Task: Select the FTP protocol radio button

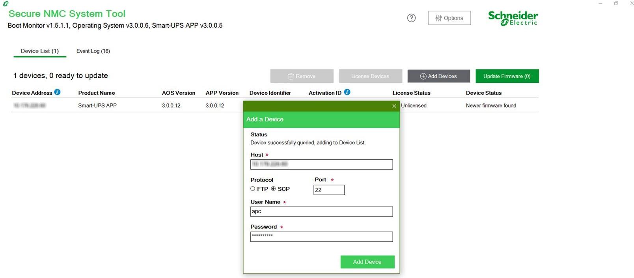Action: [x=253, y=189]
